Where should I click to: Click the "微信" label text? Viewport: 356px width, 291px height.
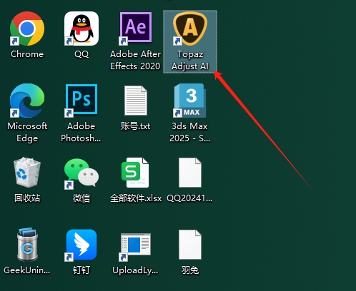pyautogui.click(x=81, y=198)
